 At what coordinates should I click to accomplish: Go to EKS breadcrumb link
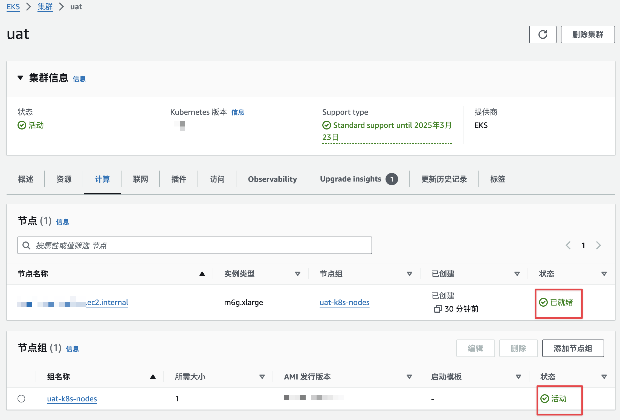[13, 7]
